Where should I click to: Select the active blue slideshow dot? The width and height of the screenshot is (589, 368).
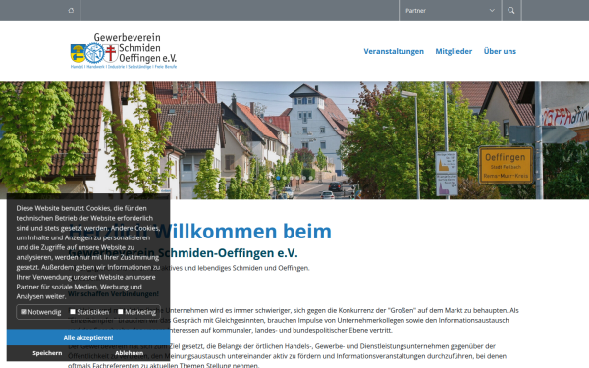[x=278, y=178]
